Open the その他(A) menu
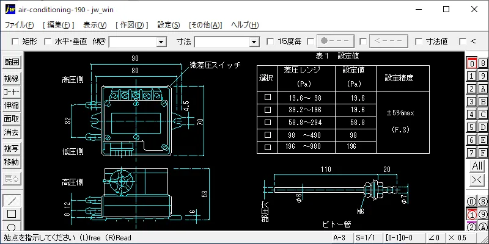489x244 pixels. [x=205, y=25]
